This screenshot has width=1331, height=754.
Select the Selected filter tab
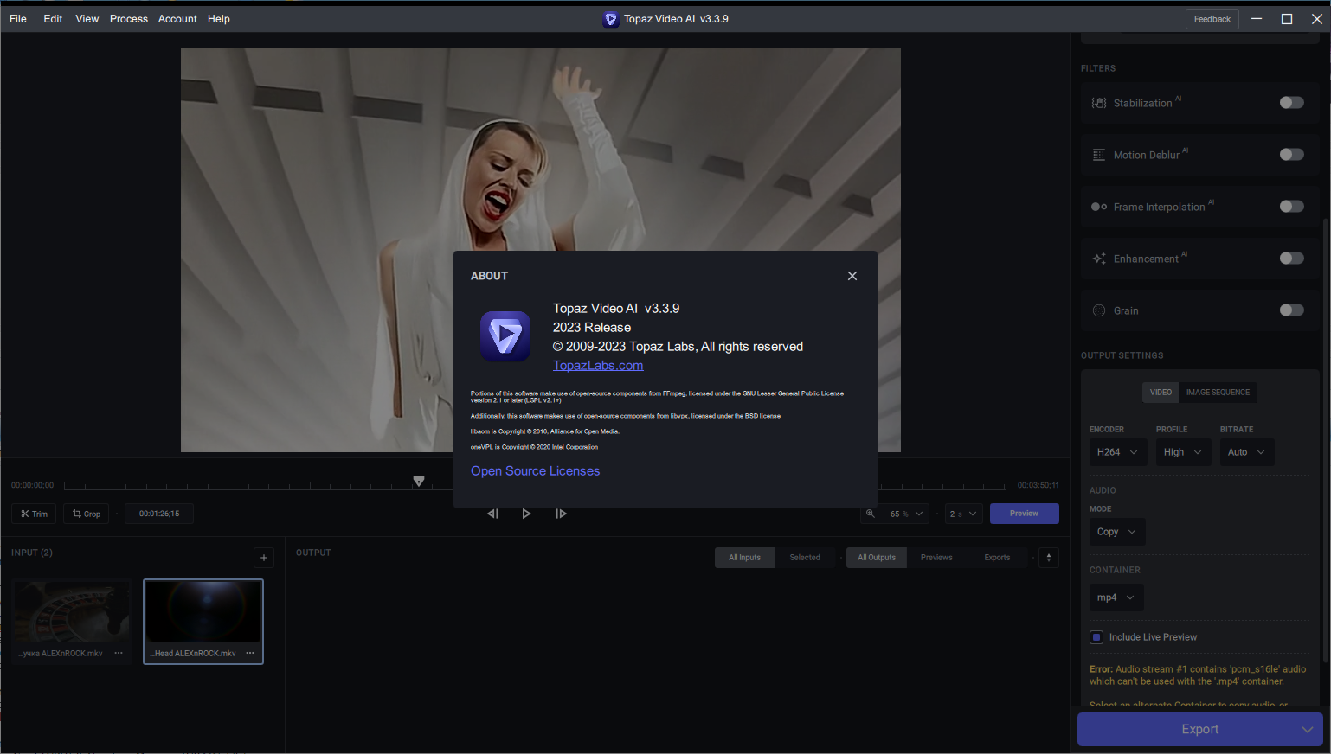click(805, 558)
